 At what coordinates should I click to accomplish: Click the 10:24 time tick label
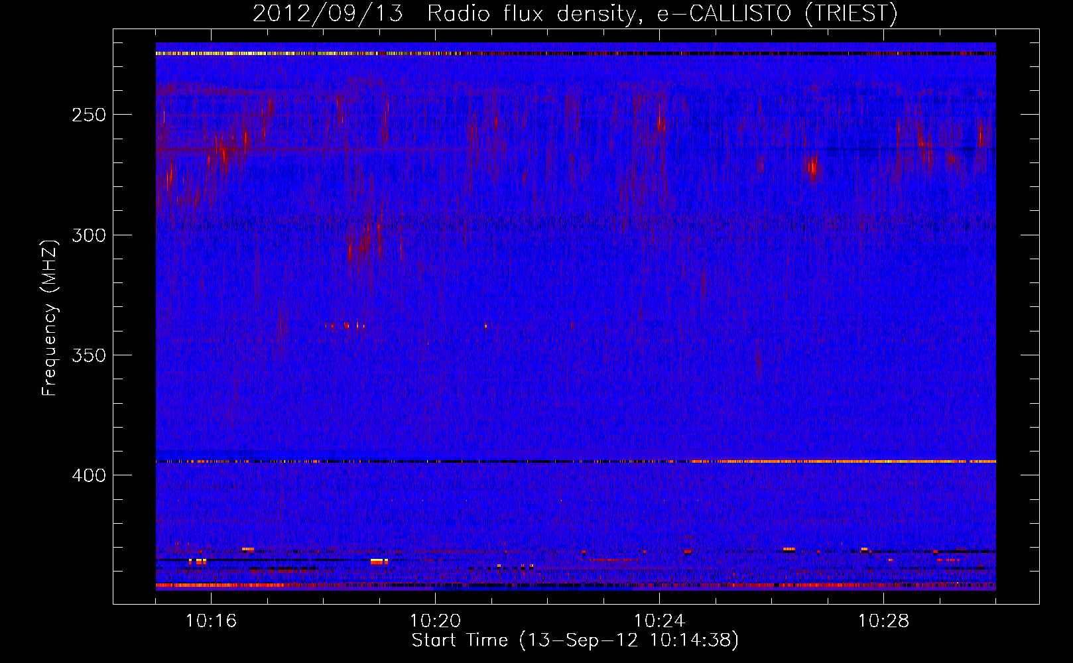(659, 621)
